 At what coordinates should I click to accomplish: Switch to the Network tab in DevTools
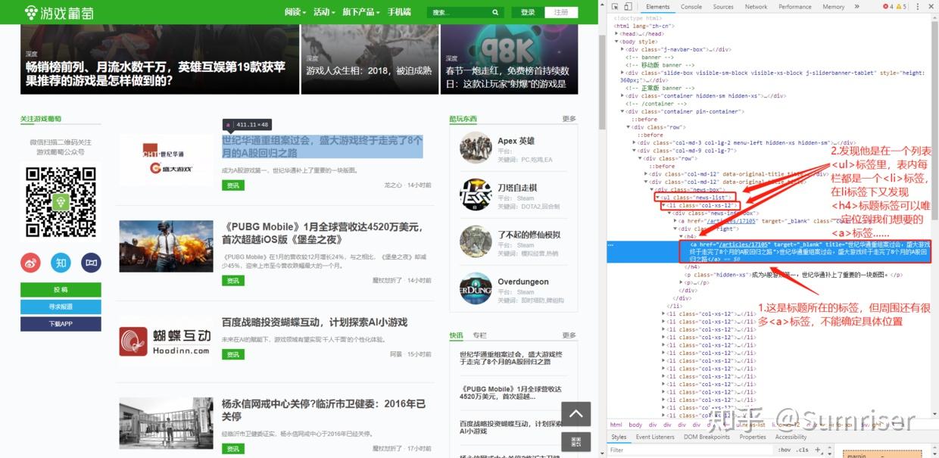[756, 7]
